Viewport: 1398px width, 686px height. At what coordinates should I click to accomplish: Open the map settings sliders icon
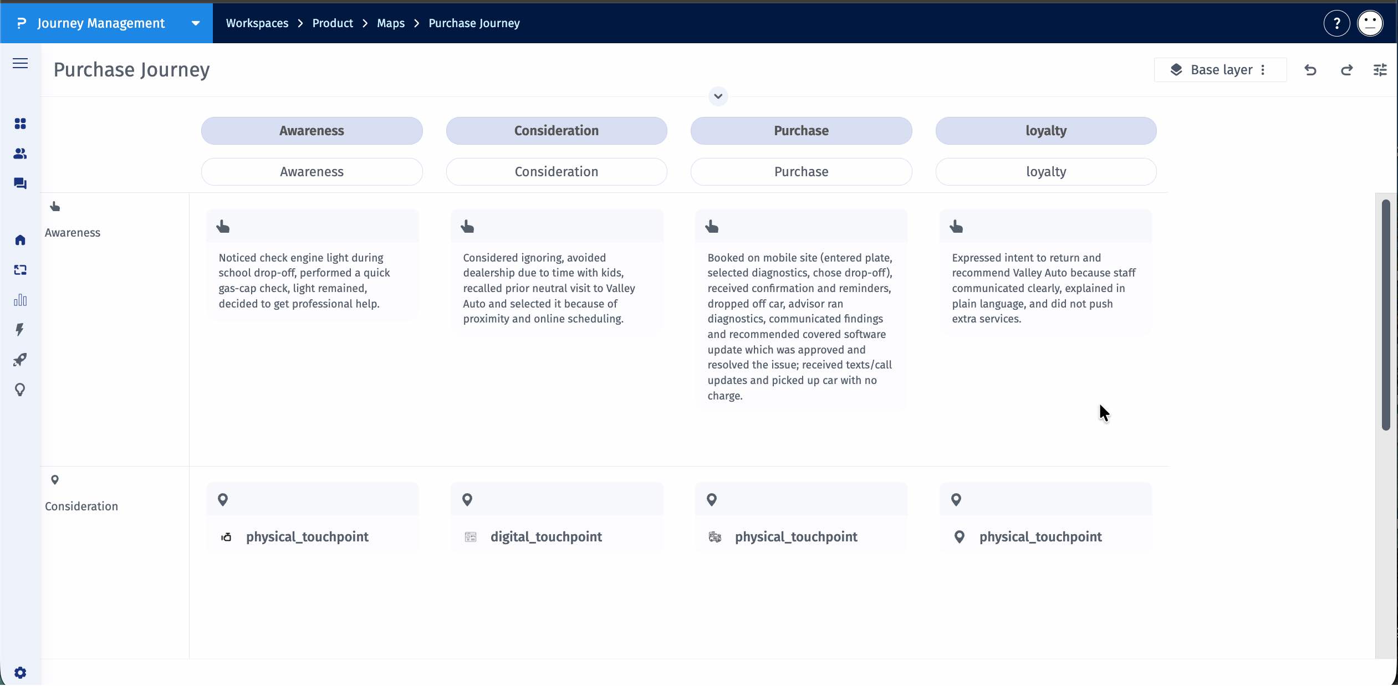[x=1380, y=70]
